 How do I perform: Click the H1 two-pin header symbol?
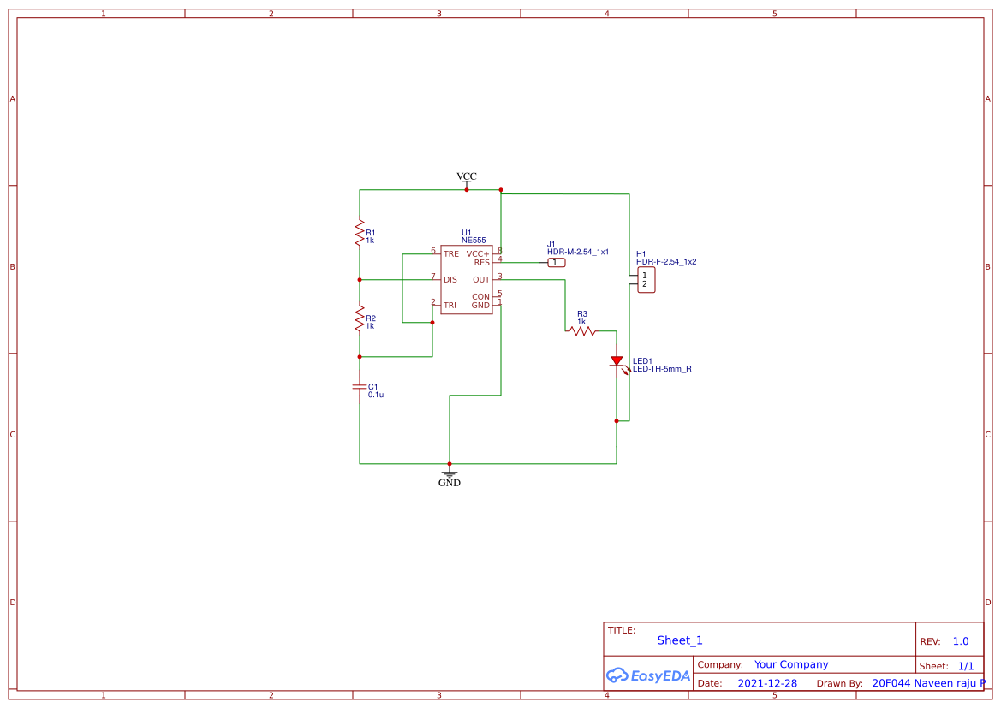[646, 278]
